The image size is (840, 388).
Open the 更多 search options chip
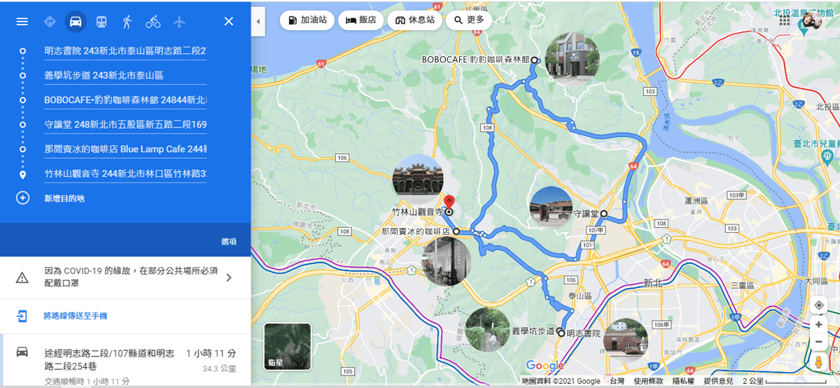(x=469, y=20)
